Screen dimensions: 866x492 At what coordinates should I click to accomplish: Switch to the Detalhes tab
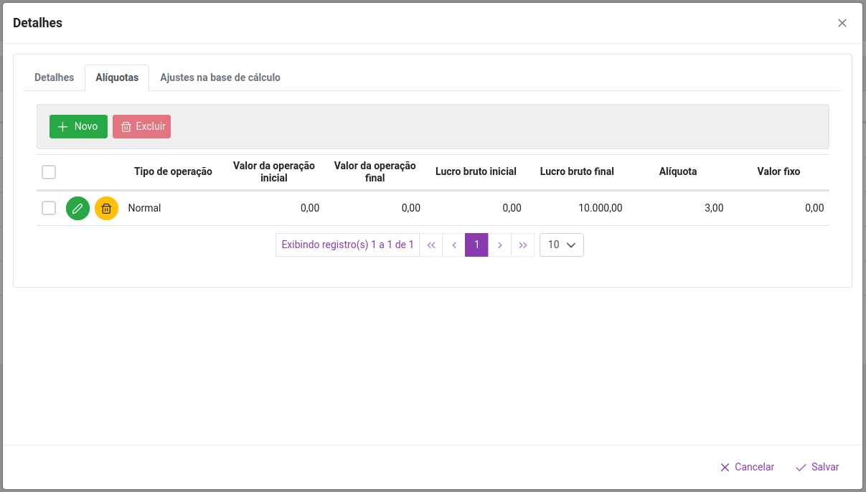click(x=54, y=77)
